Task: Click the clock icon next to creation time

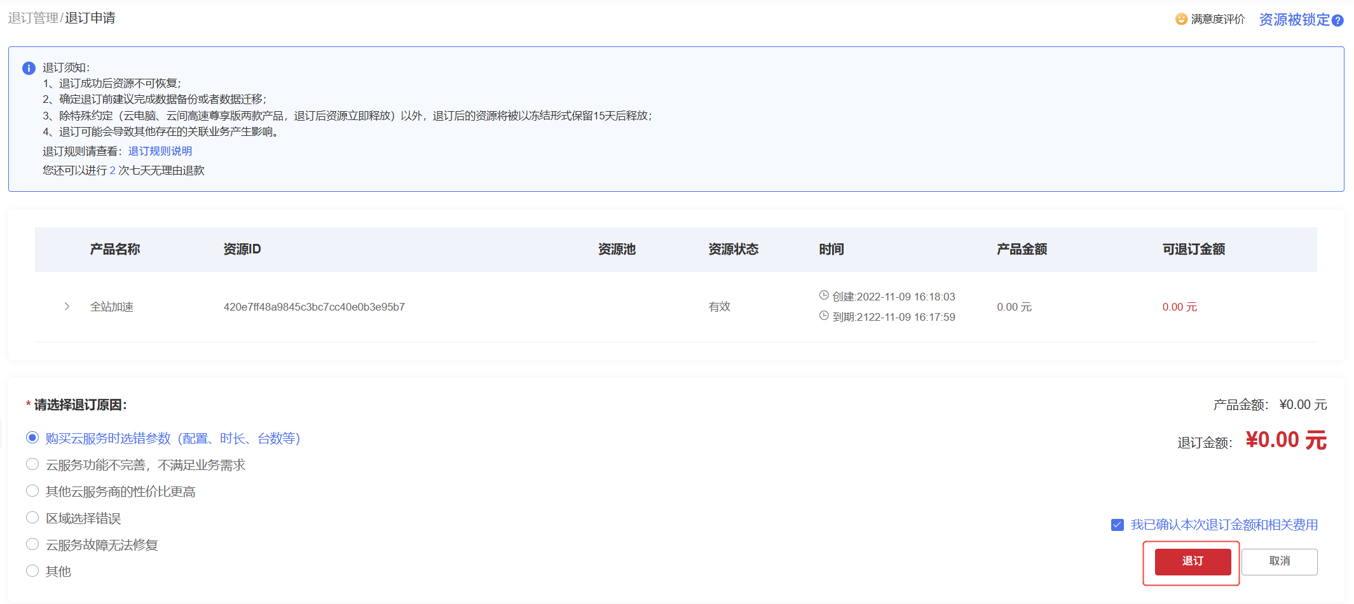Action: point(823,295)
